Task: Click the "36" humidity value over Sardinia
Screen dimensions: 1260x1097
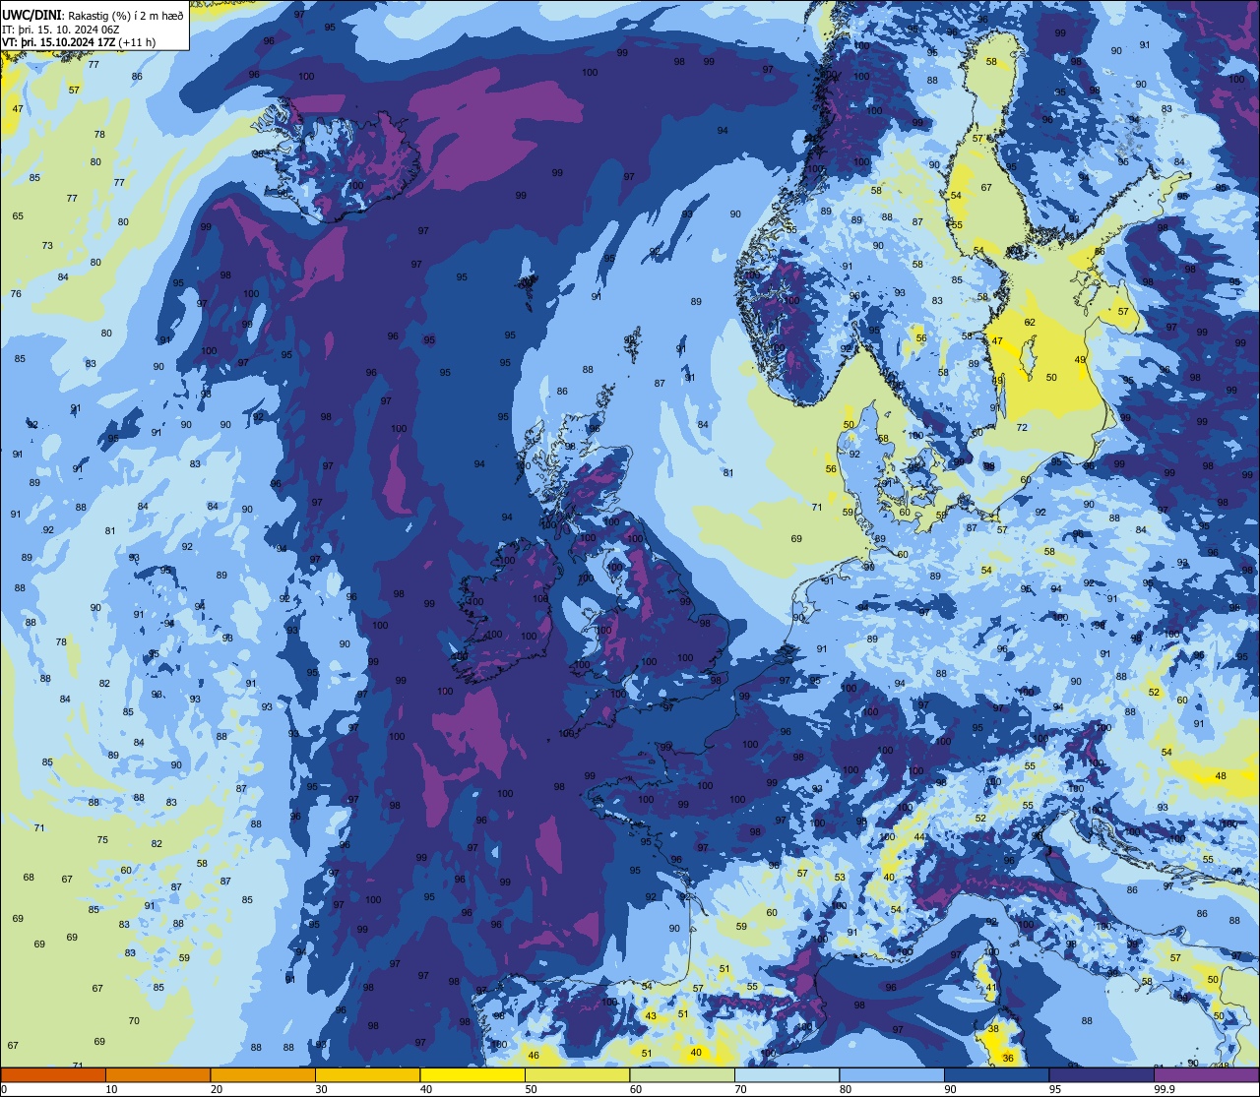Action: pos(1007,1058)
